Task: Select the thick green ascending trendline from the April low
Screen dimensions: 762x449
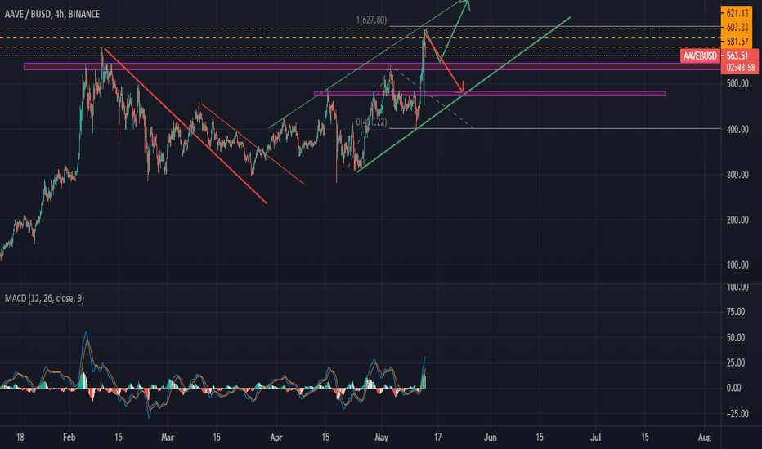Action: (x=464, y=94)
